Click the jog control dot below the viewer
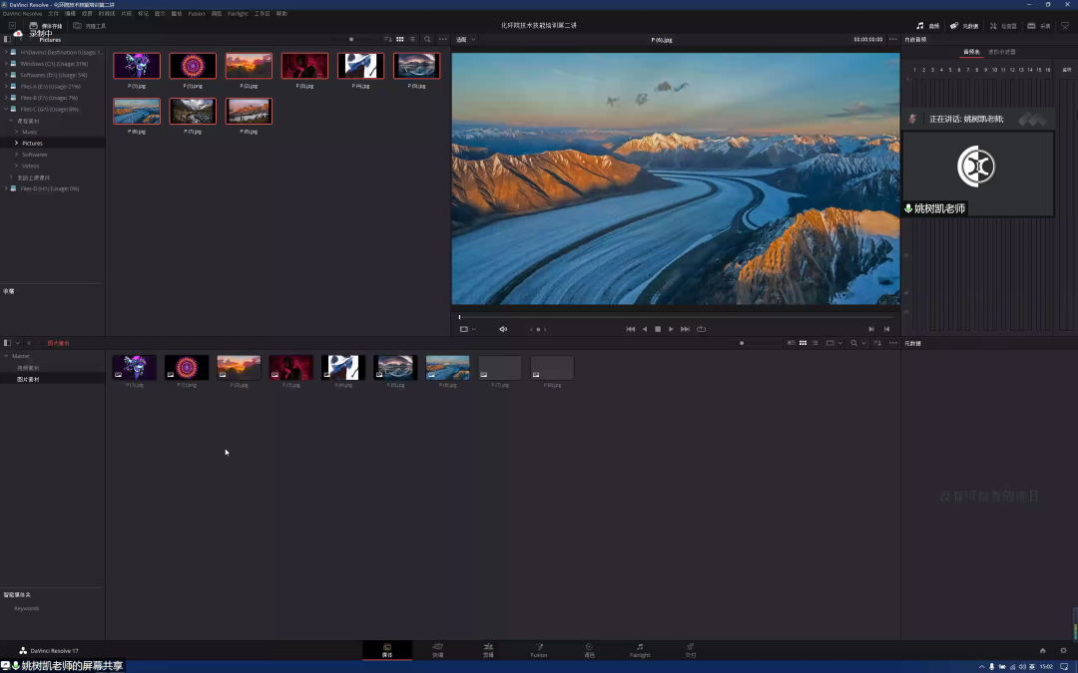1078x673 pixels. click(x=538, y=329)
